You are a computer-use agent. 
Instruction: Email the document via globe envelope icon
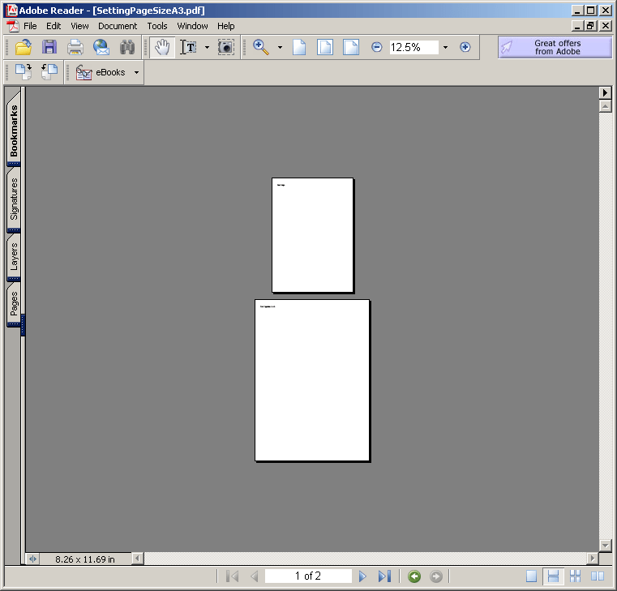(101, 47)
